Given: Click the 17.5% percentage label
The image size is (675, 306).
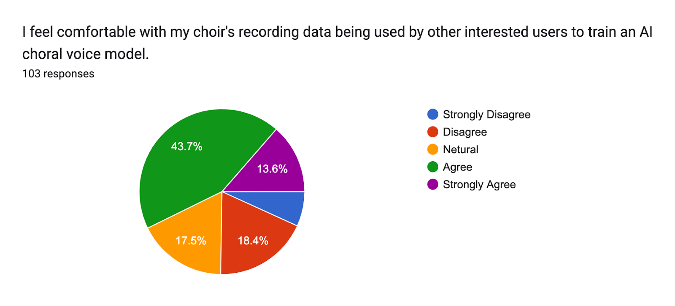Looking at the screenshot, I should (x=191, y=241).
